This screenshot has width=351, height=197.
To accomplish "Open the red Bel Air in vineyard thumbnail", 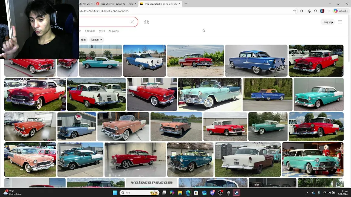I will pyautogui.click(x=195, y=60).
